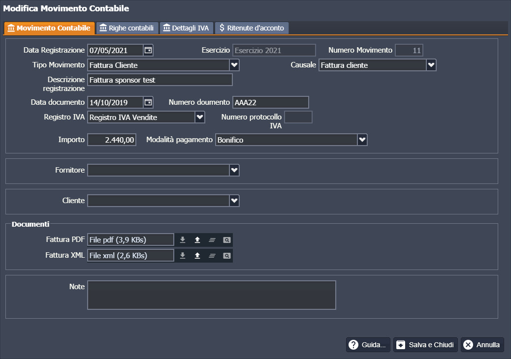Expand the Fornitore selection dropdown

click(x=234, y=170)
